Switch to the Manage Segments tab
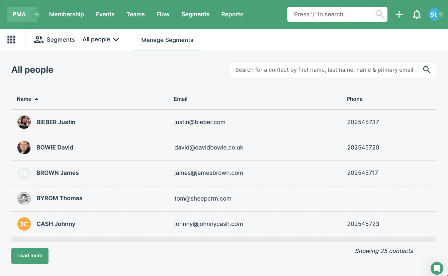 coord(167,40)
